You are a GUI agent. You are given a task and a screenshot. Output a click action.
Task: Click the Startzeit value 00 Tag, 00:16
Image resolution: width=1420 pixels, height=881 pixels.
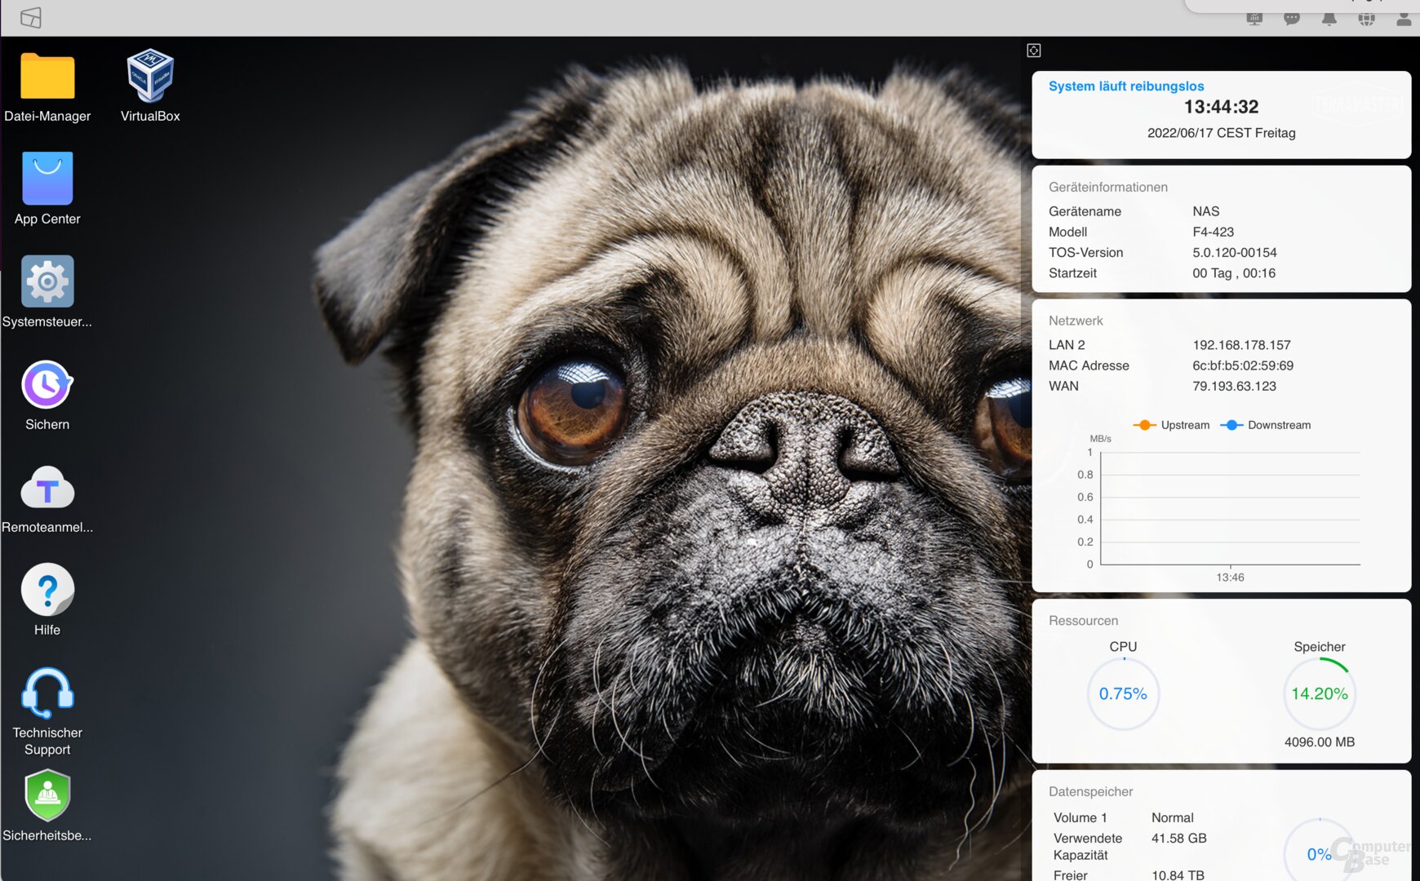[1233, 273]
